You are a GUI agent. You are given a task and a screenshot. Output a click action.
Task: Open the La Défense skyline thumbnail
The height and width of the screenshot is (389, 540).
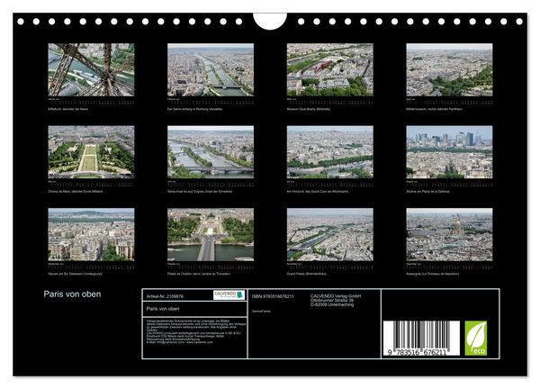click(x=449, y=152)
